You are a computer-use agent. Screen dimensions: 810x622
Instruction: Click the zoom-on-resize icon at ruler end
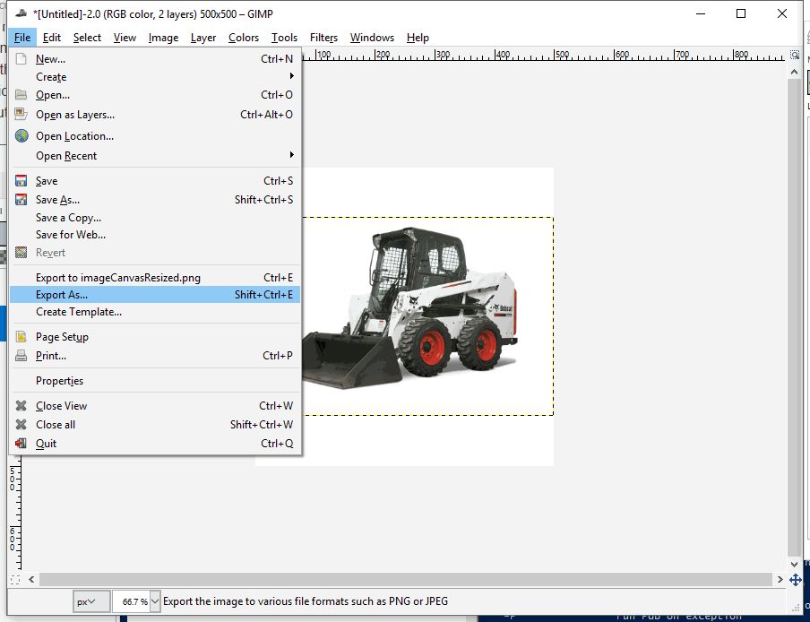(795, 55)
